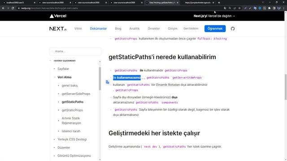Click heading getStaticPaths'i nerede kullanabilirim
This screenshot has width=287, height=161.
[162, 57]
